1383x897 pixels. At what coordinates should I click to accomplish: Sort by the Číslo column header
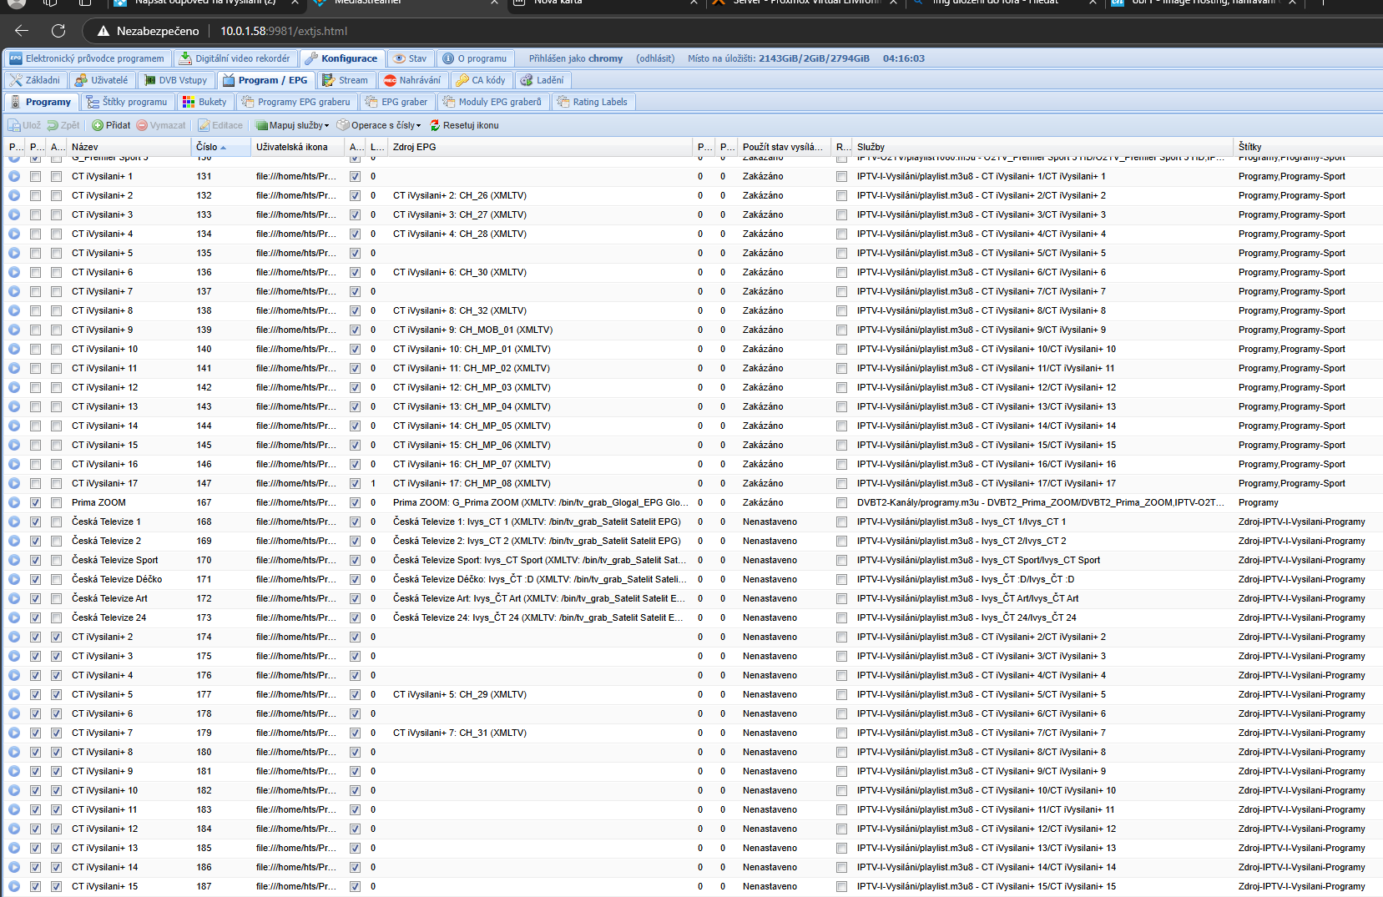[207, 147]
